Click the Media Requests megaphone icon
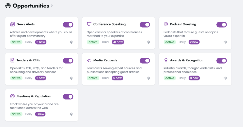Viewport: 243px width, 127px height. click(89, 60)
